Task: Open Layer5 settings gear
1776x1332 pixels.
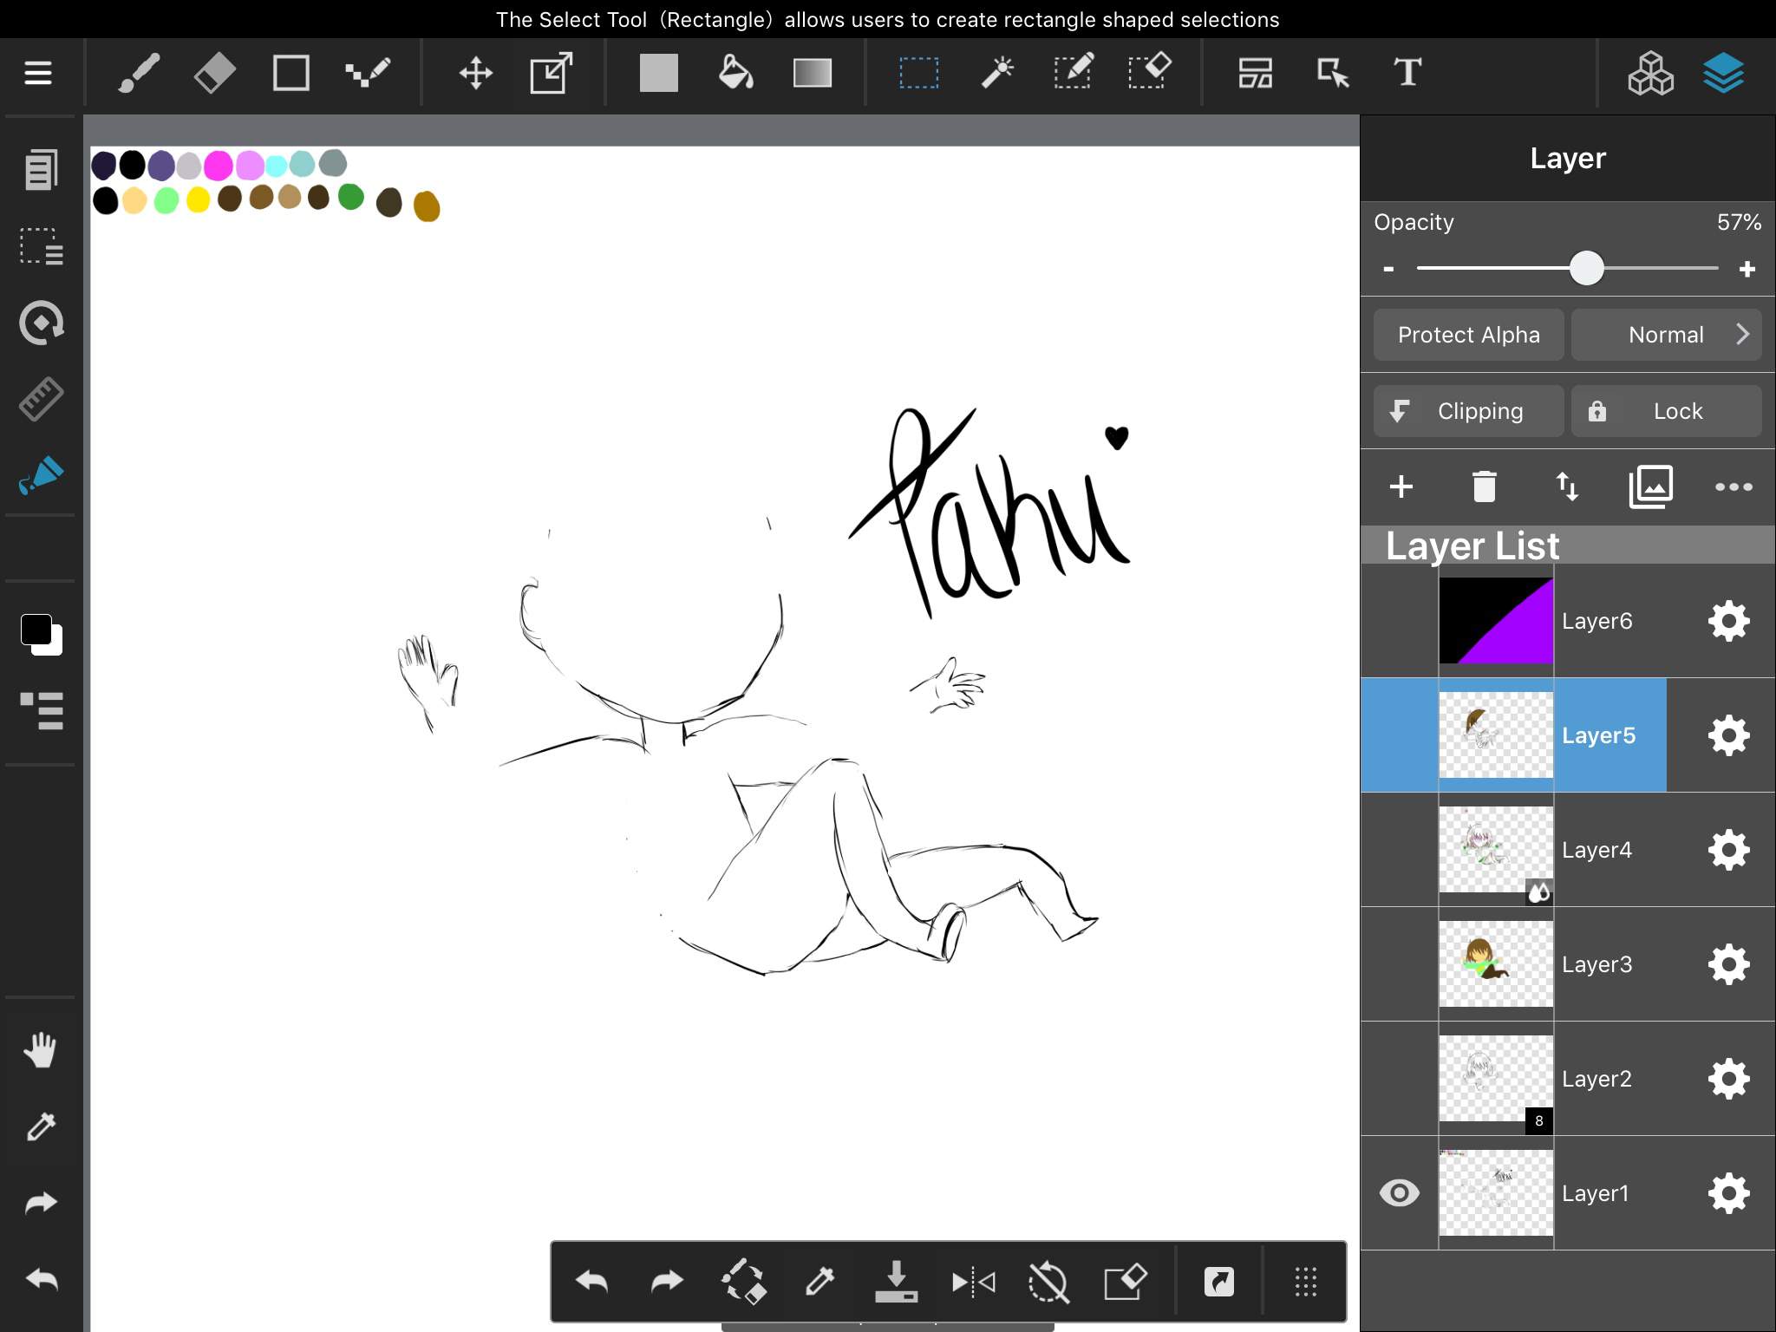Action: [1728, 735]
